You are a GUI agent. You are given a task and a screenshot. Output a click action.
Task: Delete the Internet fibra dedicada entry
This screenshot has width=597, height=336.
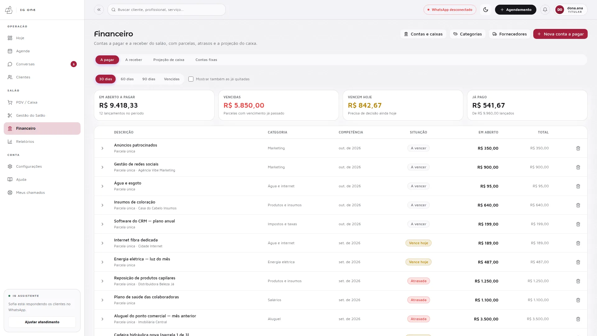[x=578, y=243]
